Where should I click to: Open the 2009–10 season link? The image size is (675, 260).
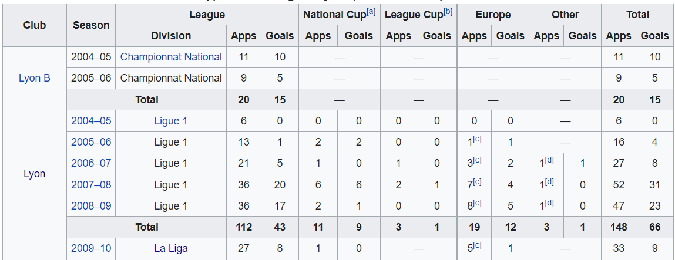click(91, 248)
